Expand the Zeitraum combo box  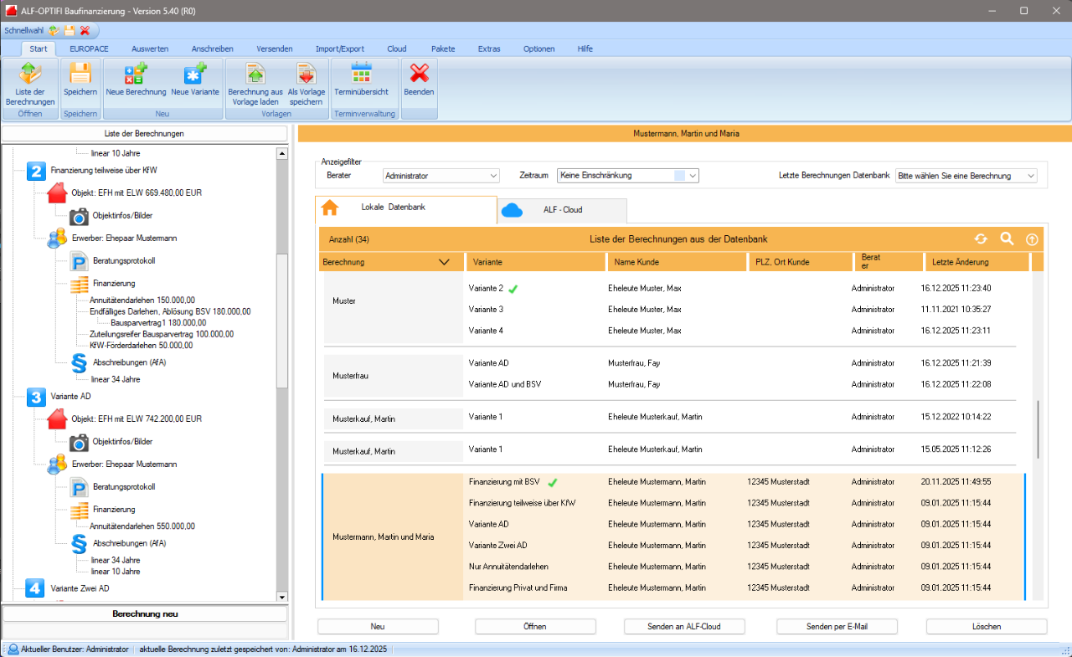[x=693, y=176]
